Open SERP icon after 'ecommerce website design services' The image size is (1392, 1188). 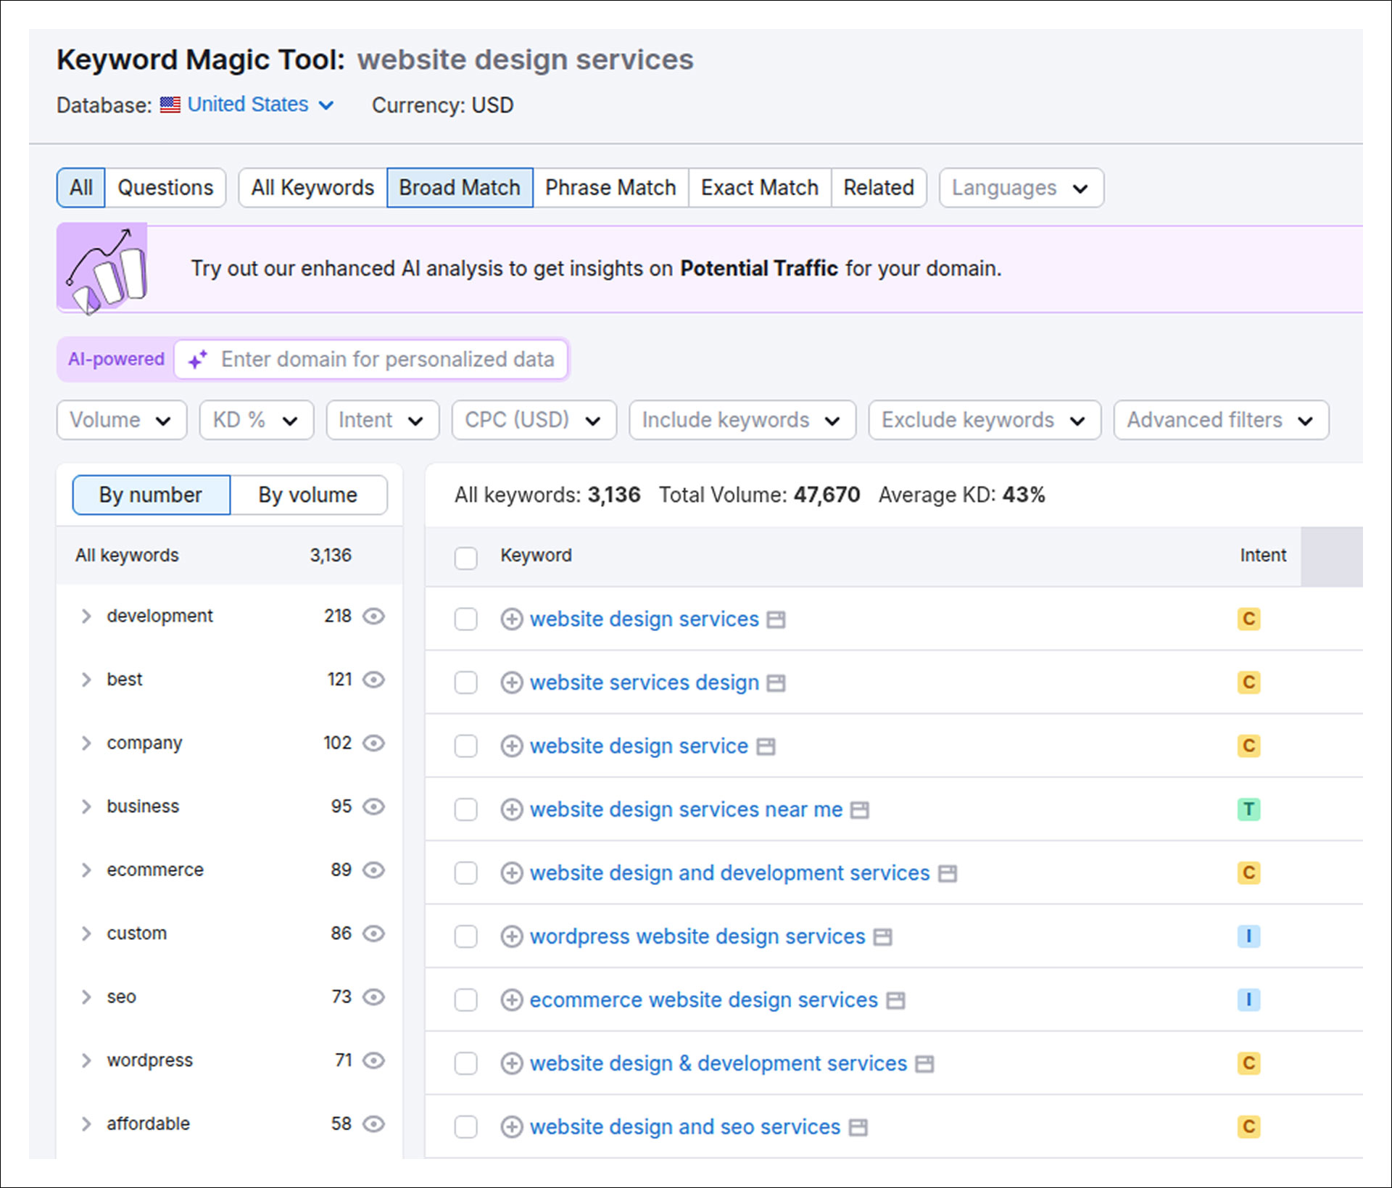point(896,1001)
